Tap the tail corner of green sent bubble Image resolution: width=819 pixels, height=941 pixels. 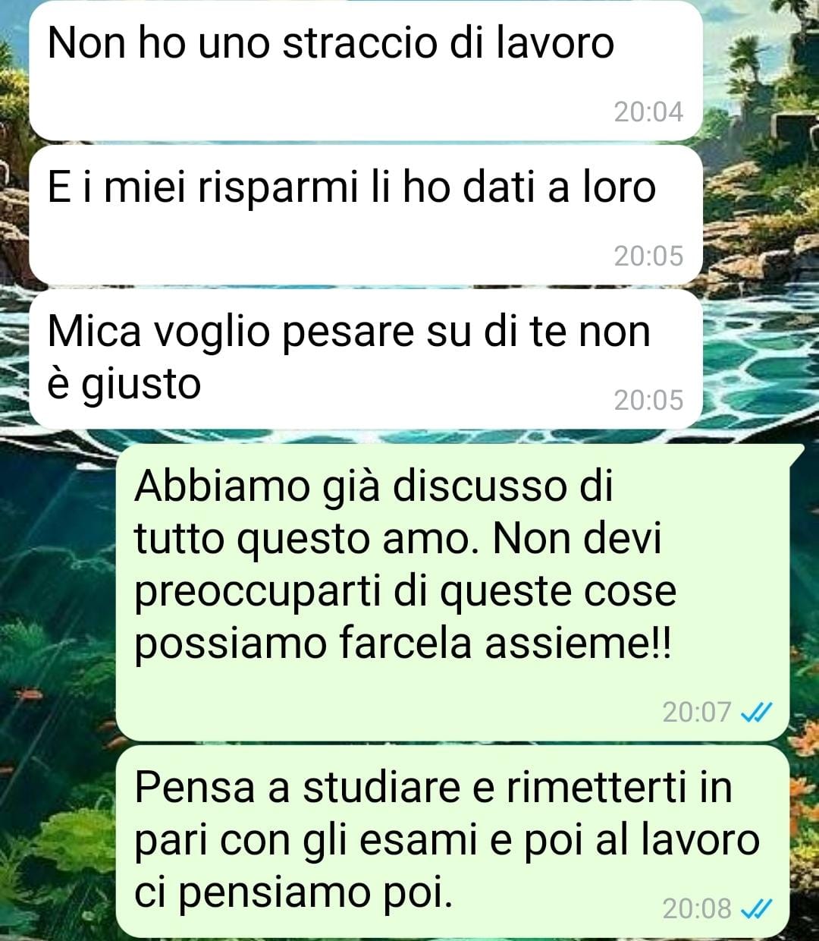(x=795, y=452)
